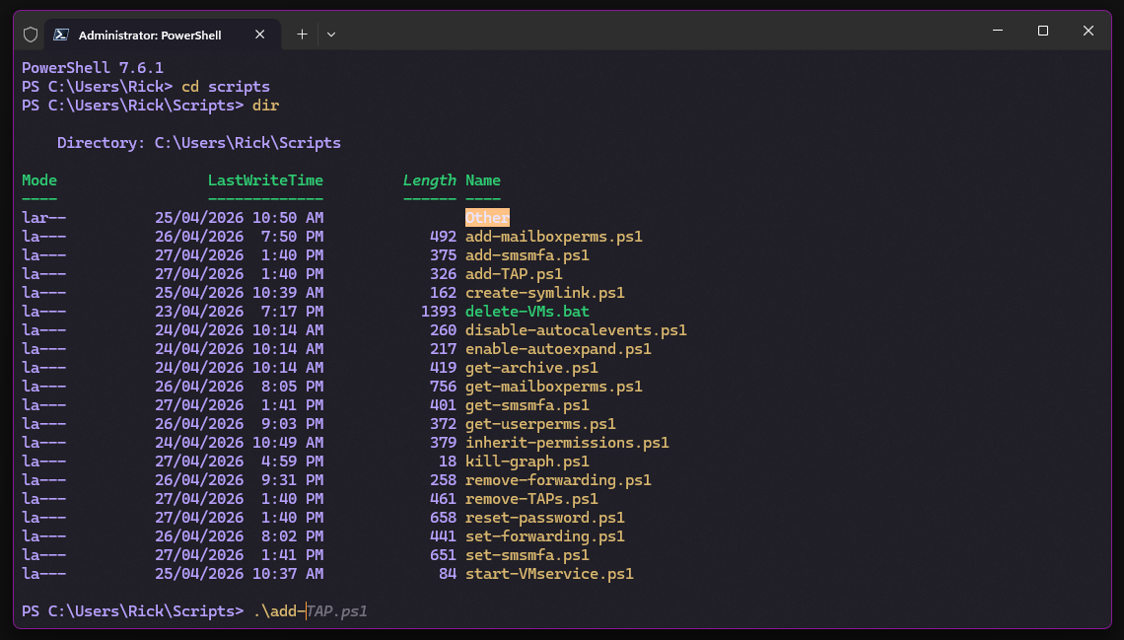Close the Administrator: PowerShell tab
Image resolution: width=1124 pixels, height=640 pixels.
(x=260, y=35)
